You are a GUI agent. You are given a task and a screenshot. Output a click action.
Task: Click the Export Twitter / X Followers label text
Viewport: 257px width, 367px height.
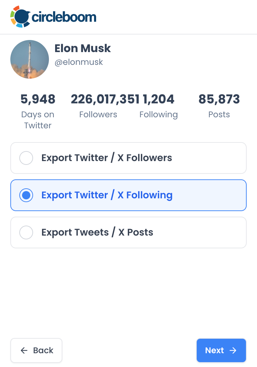106,158
